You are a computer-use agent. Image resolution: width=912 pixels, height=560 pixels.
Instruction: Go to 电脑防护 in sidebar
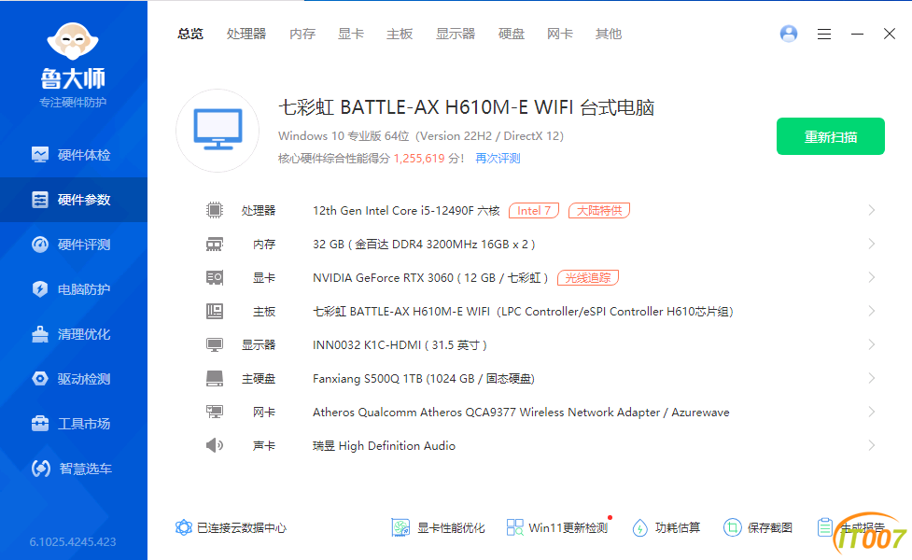[x=74, y=289]
